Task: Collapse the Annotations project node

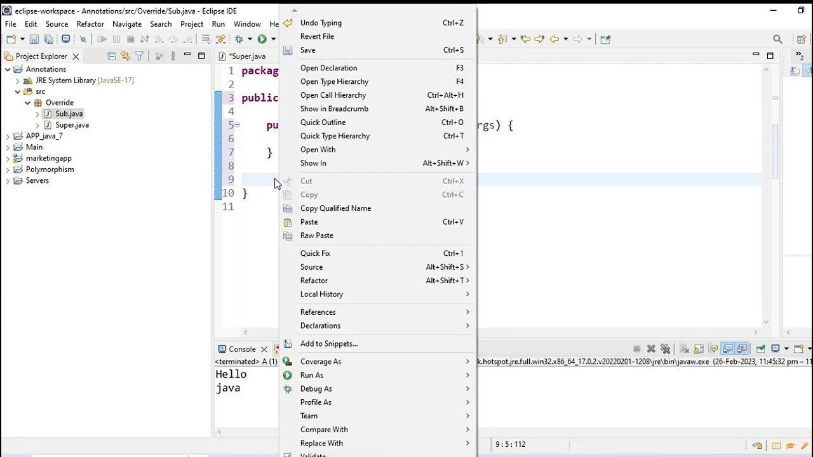Action: (8, 69)
